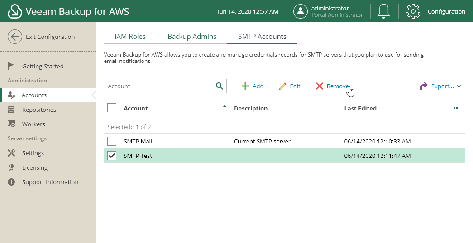Switch to the IAM Roles tab
473x243 pixels.
tap(130, 37)
